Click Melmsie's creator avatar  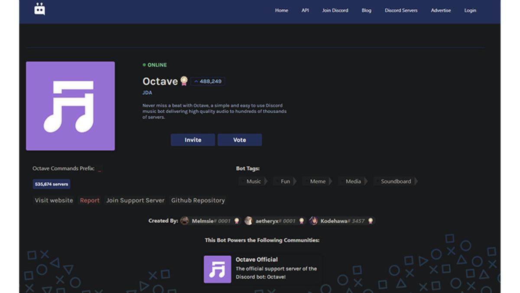[184, 221]
